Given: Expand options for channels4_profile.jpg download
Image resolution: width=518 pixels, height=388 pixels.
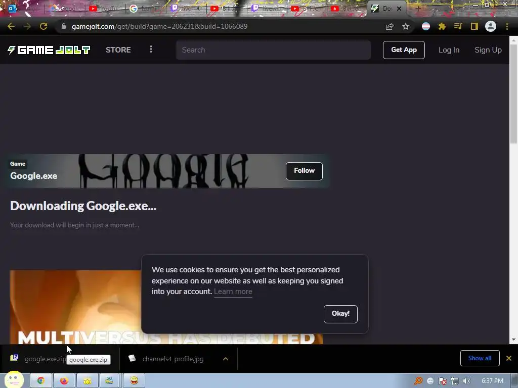Looking at the screenshot, I should pyautogui.click(x=226, y=359).
